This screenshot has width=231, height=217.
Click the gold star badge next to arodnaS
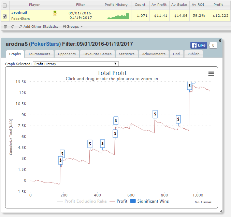(x=55, y=13)
